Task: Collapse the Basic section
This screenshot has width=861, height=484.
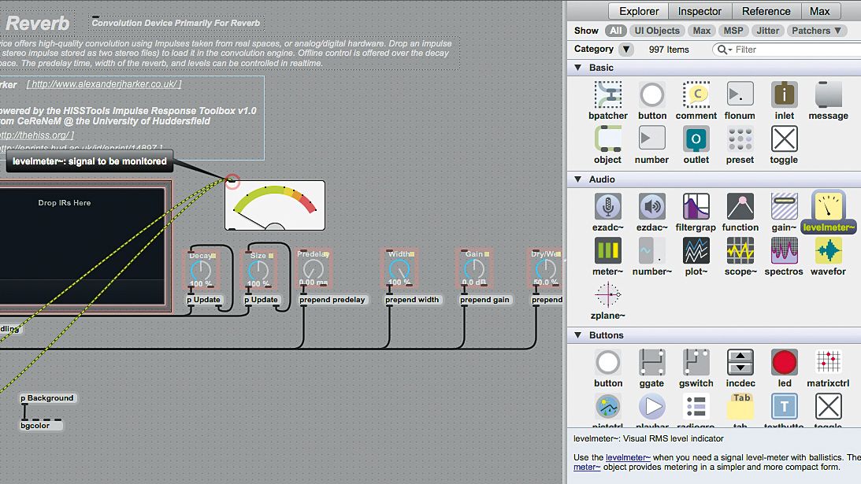Action: tap(577, 68)
